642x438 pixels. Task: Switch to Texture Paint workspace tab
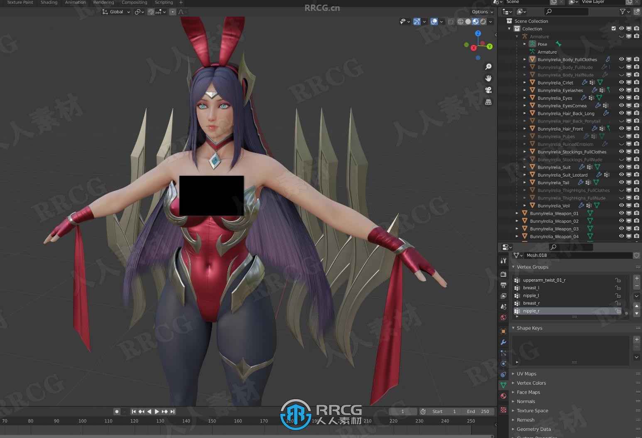point(20,2)
